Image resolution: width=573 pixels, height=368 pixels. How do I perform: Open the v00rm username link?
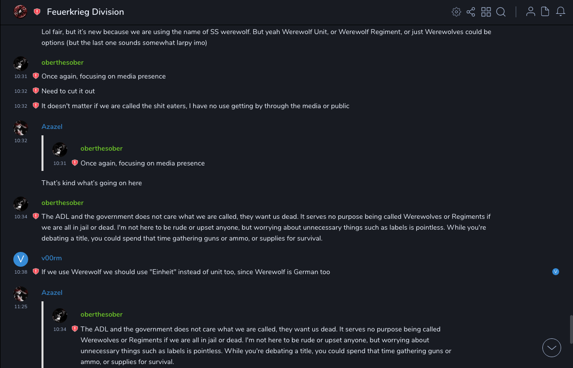click(x=51, y=258)
